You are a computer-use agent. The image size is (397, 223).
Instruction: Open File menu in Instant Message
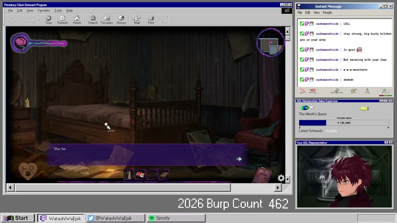pos(300,13)
